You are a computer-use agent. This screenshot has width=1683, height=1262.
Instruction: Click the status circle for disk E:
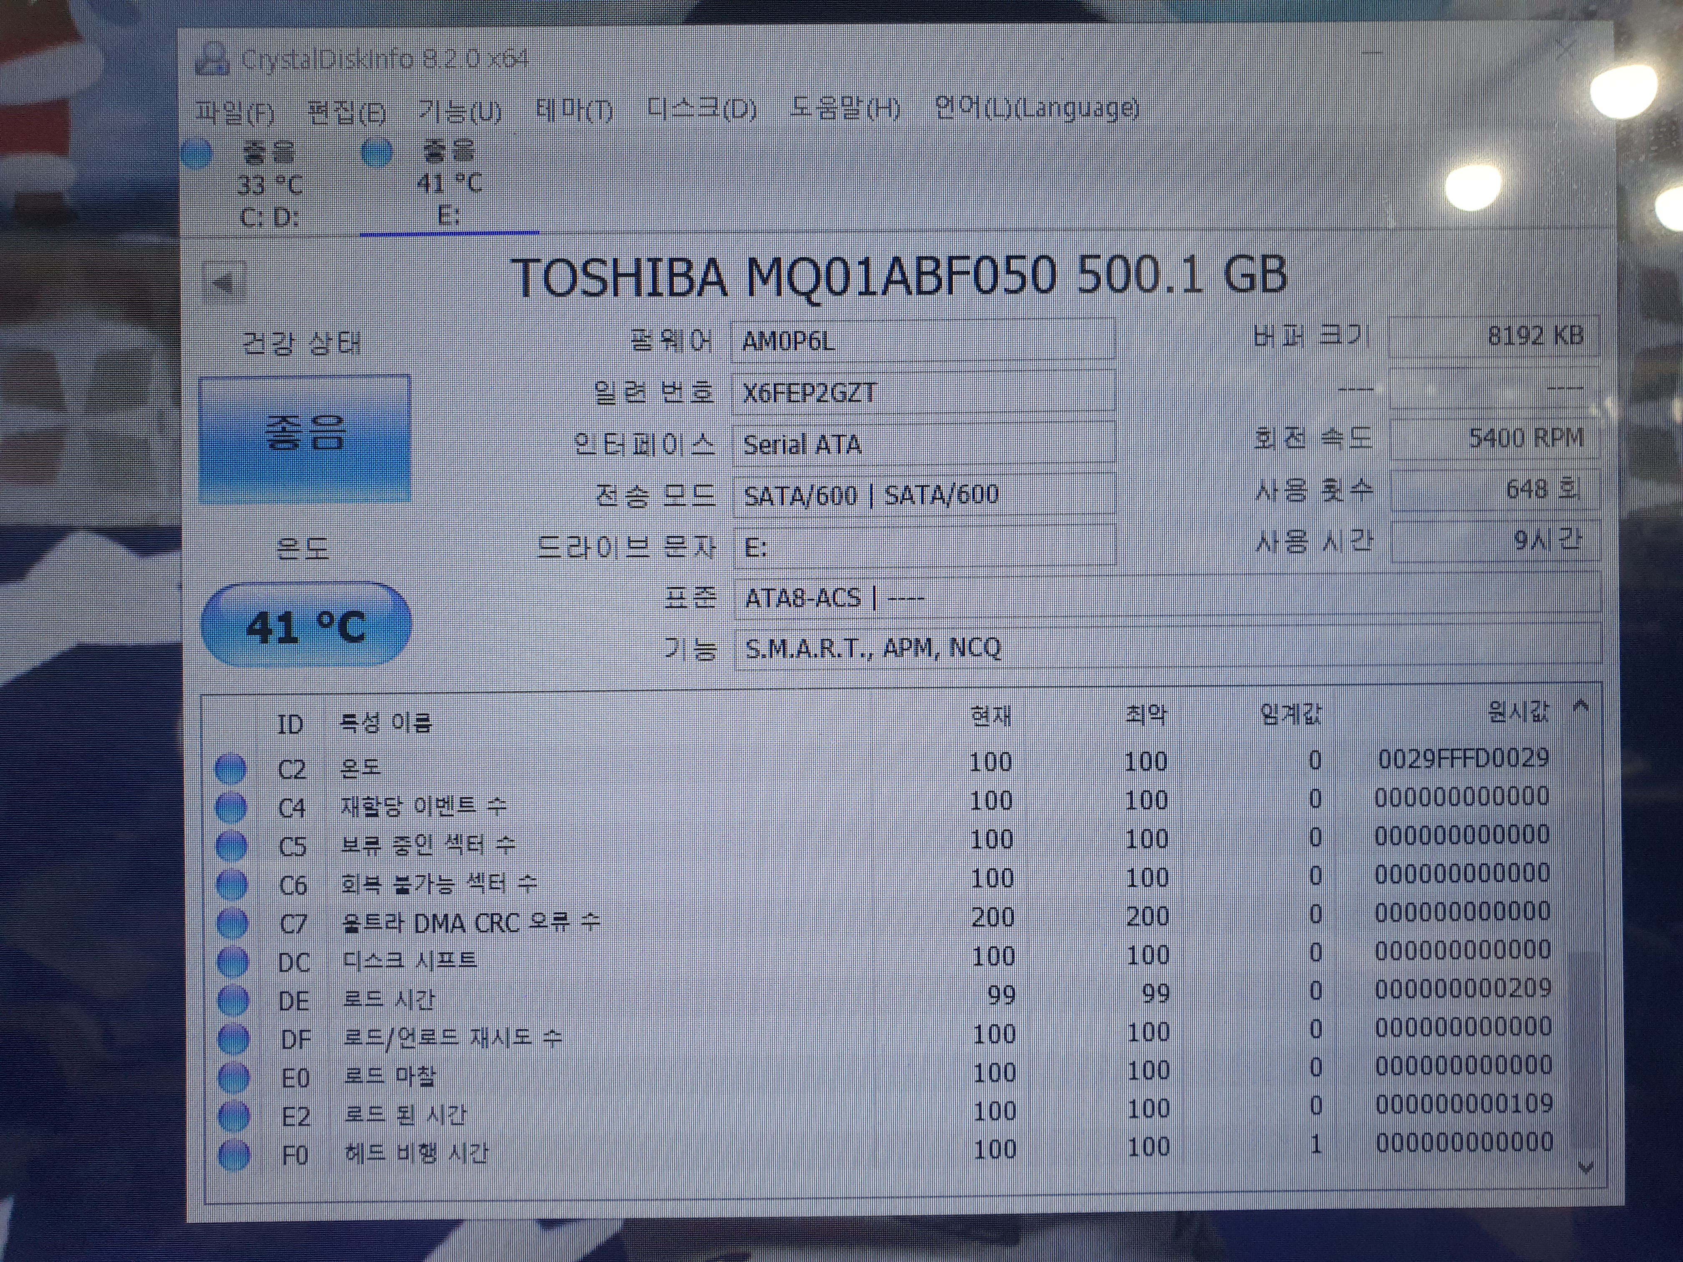pos(377,152)
